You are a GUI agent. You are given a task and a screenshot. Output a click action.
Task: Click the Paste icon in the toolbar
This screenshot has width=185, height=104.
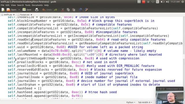point(74,10)
